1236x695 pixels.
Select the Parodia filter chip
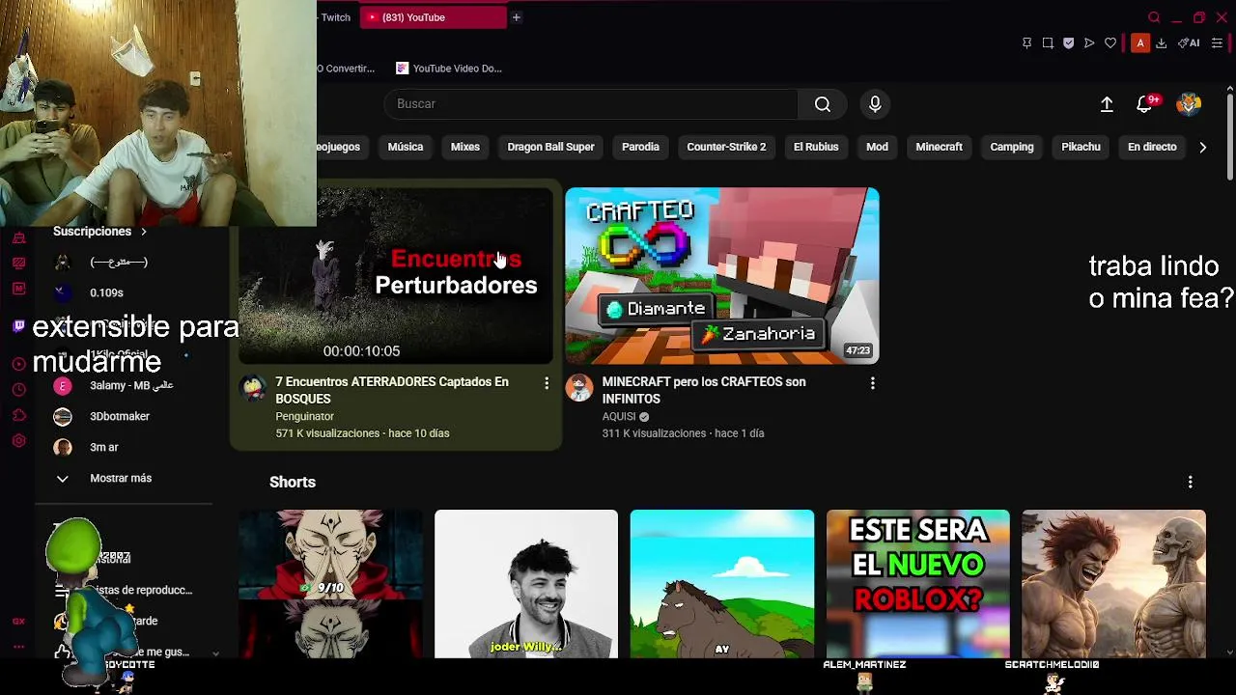click(640, 147)
